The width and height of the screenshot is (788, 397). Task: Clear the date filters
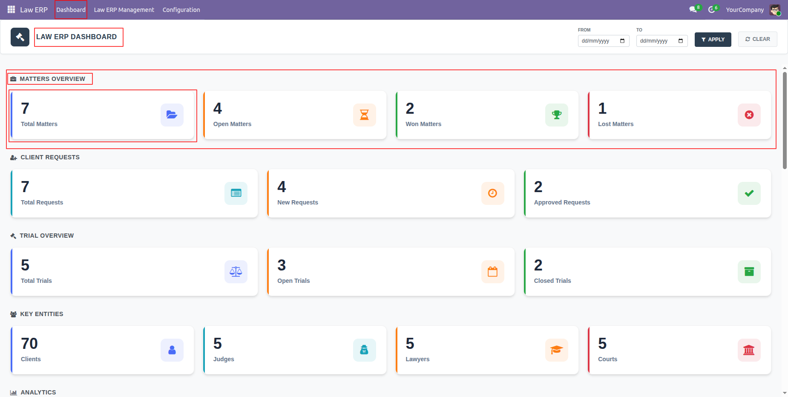coord(758,39)
